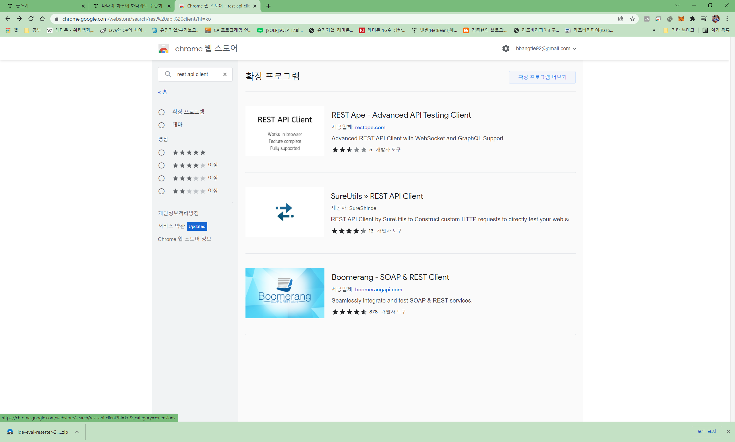Reload the current page
Screen dimensions: 735x442
(x=31, y=19)
